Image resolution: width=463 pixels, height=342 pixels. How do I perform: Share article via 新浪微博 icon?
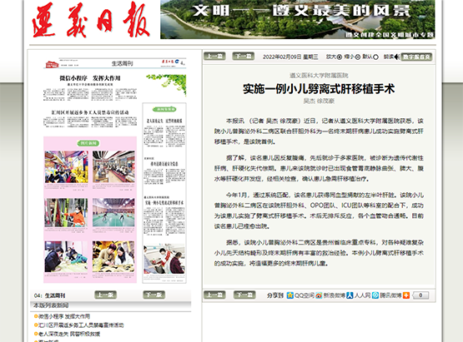tap(319, 295)
